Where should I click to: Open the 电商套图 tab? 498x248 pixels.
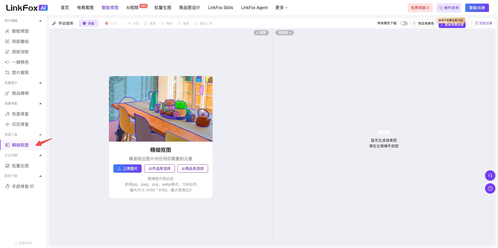(85, 8)
